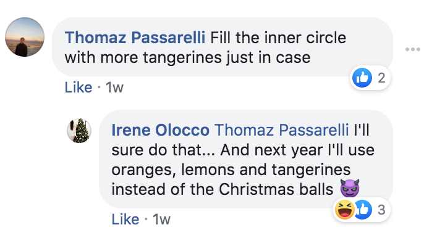Click the 1w timestamp under Thomaz's comment
The width and height of the screenshot is (424, 238).
tap(114, 88)
